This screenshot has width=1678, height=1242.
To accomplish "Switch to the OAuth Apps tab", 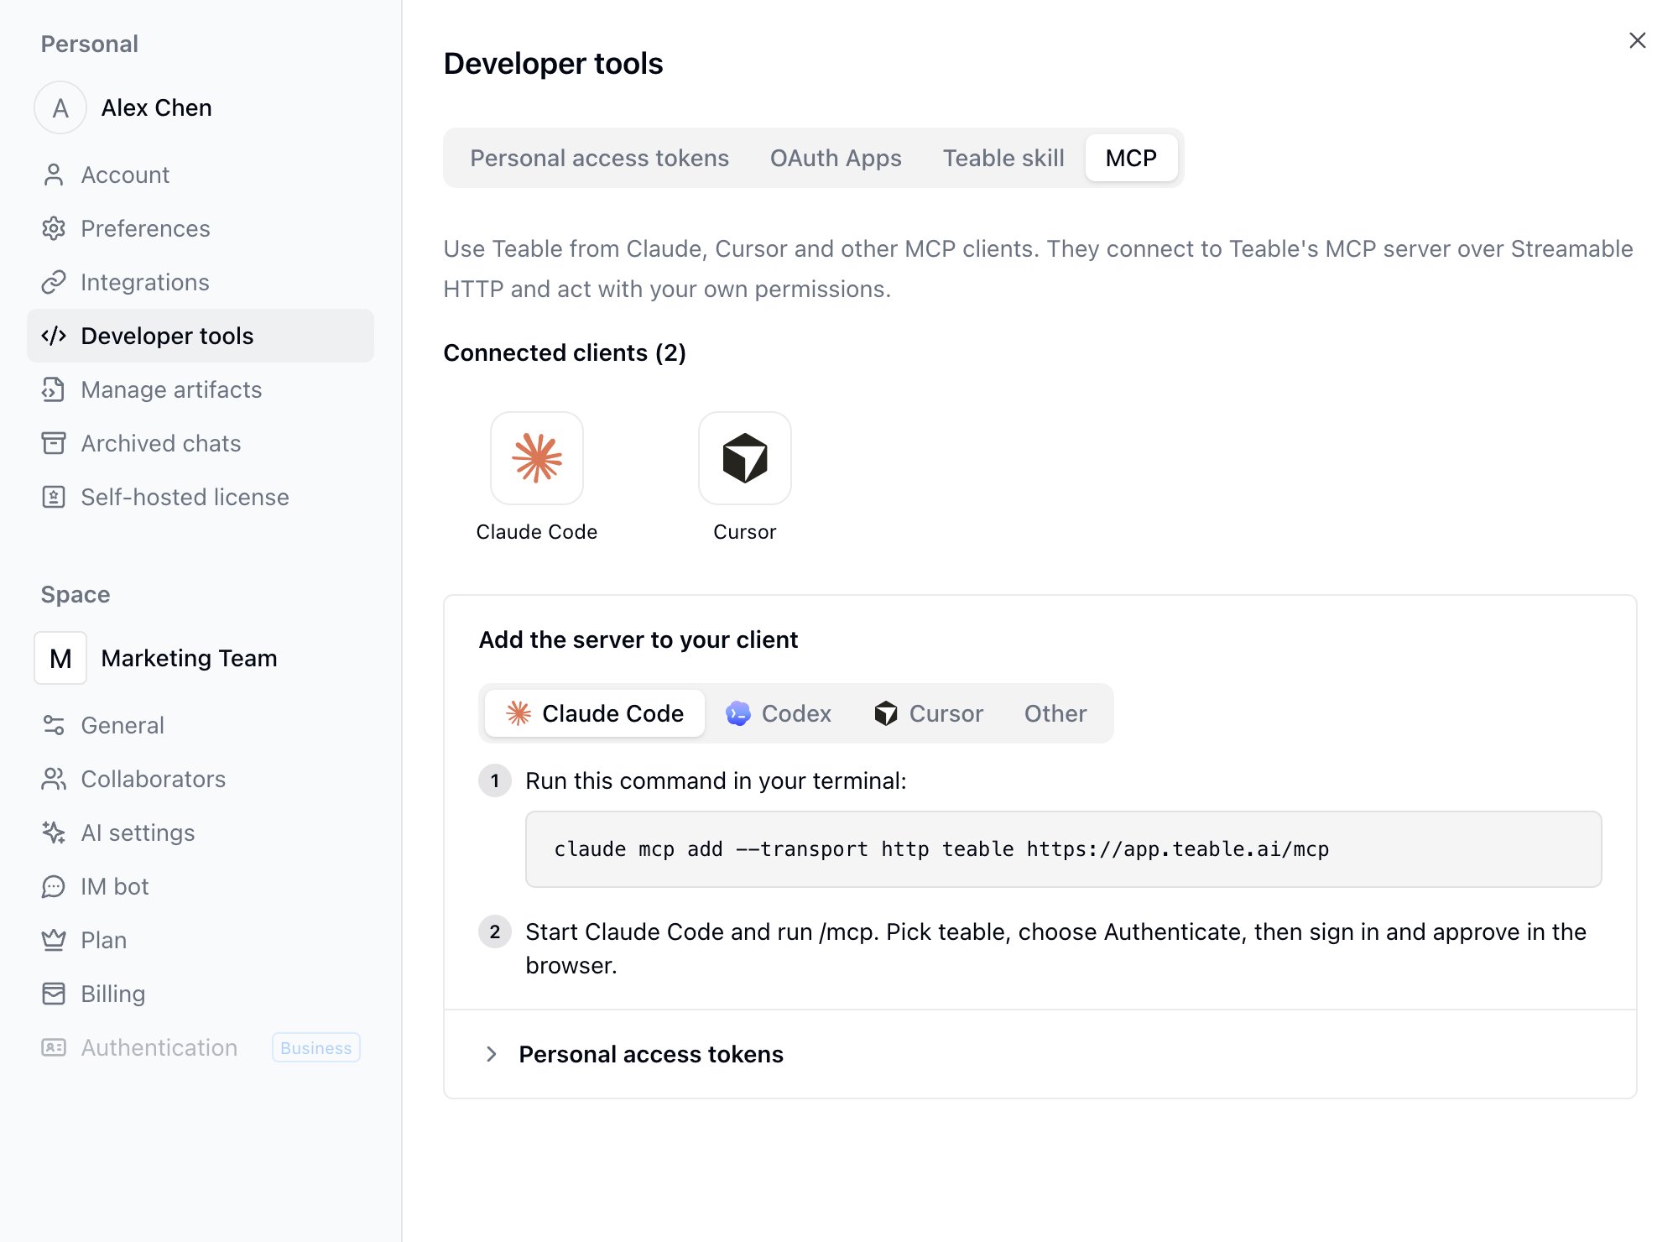I will pos(836,158).
